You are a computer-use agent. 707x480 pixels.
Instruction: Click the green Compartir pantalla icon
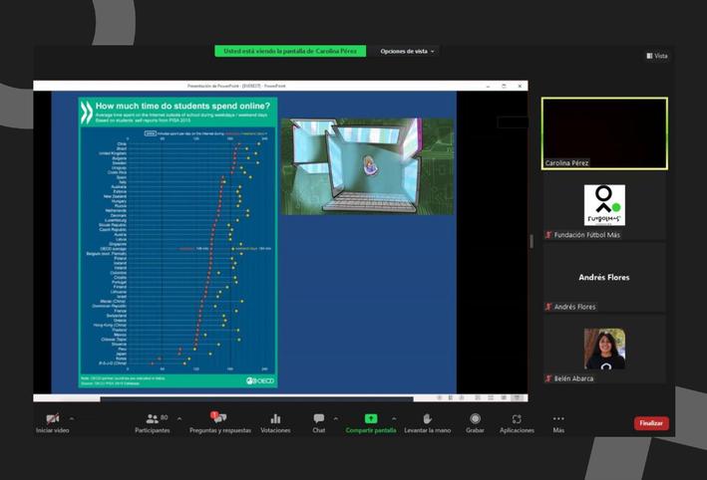370,419
